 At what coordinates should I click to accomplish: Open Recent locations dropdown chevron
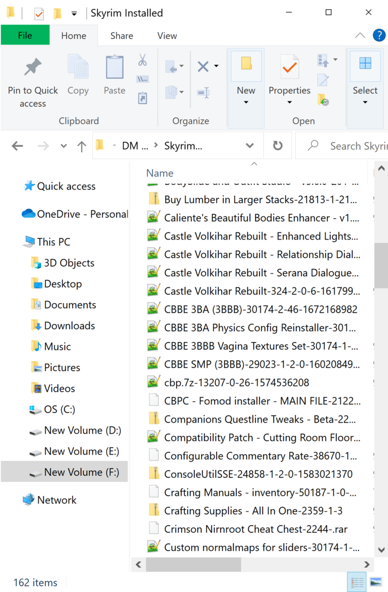[63, 146]
